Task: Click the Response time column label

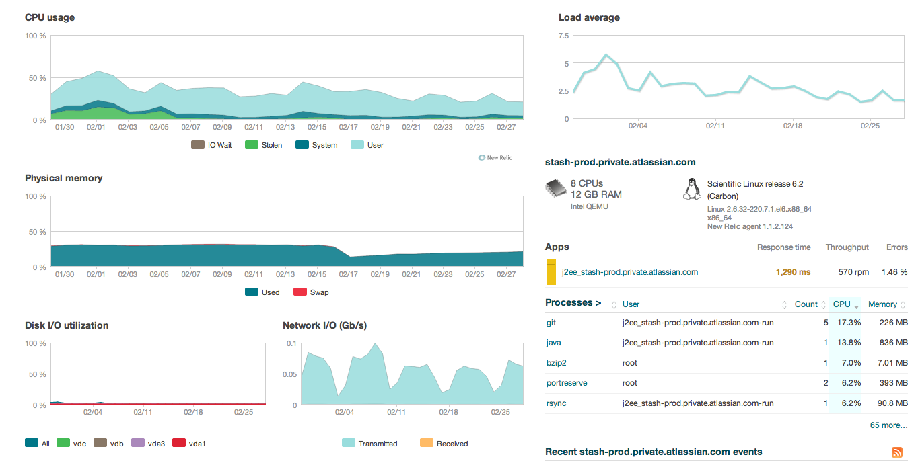Action: click(x=783, y=247)
